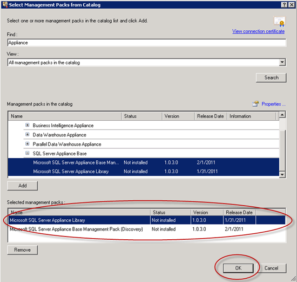Viewport: 297px width, 282px height.
Task: Expand Data Warehouse Appliance node
Action: click(x=28, y=134)
